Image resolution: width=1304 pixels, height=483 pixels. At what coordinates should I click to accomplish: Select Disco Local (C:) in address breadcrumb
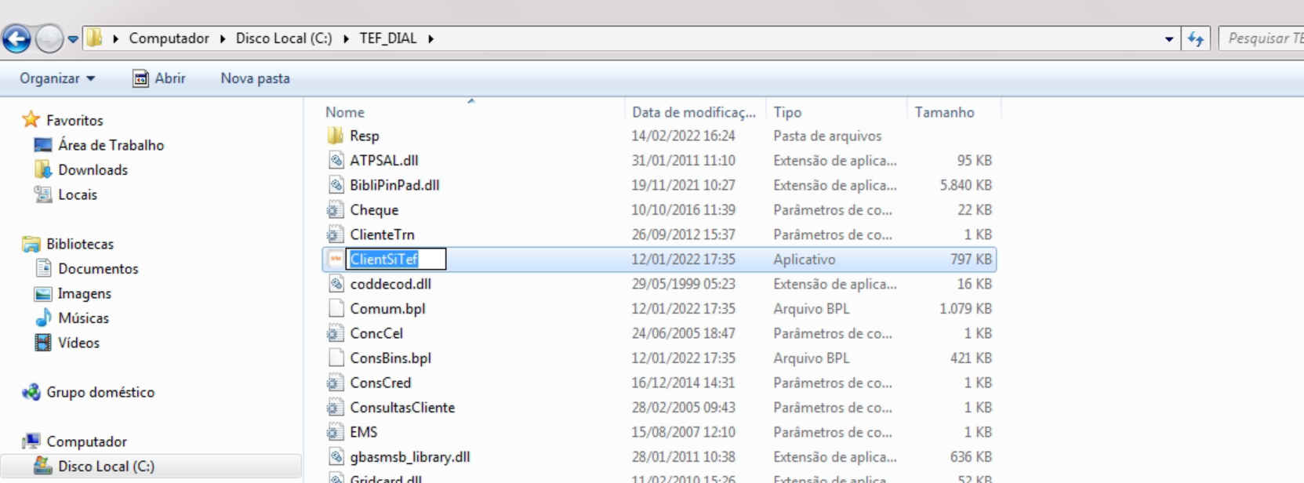pyautogui.click(x=284, y=38)
